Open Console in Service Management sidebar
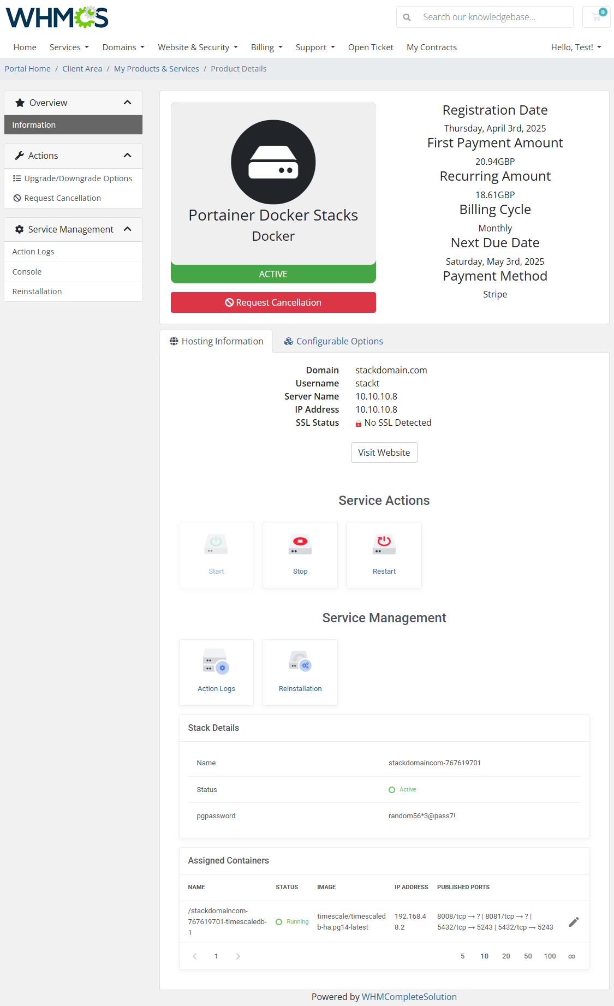Viewport: 614px width, 1006px height. [73, 272]
